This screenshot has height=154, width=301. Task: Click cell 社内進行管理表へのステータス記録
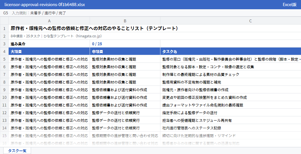pyautogui.click(x=231, y=128)
